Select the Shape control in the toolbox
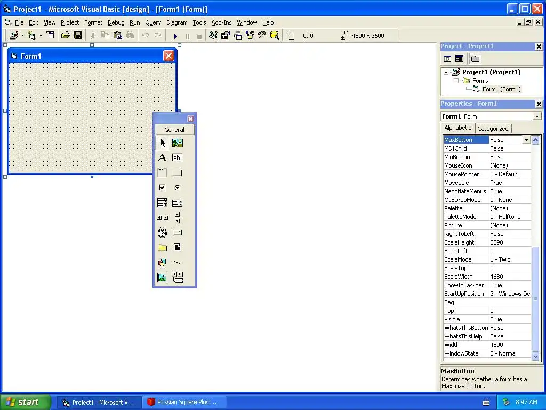This screenshot has width=546, height=410. pyautogui.click(x=162, y=263)
